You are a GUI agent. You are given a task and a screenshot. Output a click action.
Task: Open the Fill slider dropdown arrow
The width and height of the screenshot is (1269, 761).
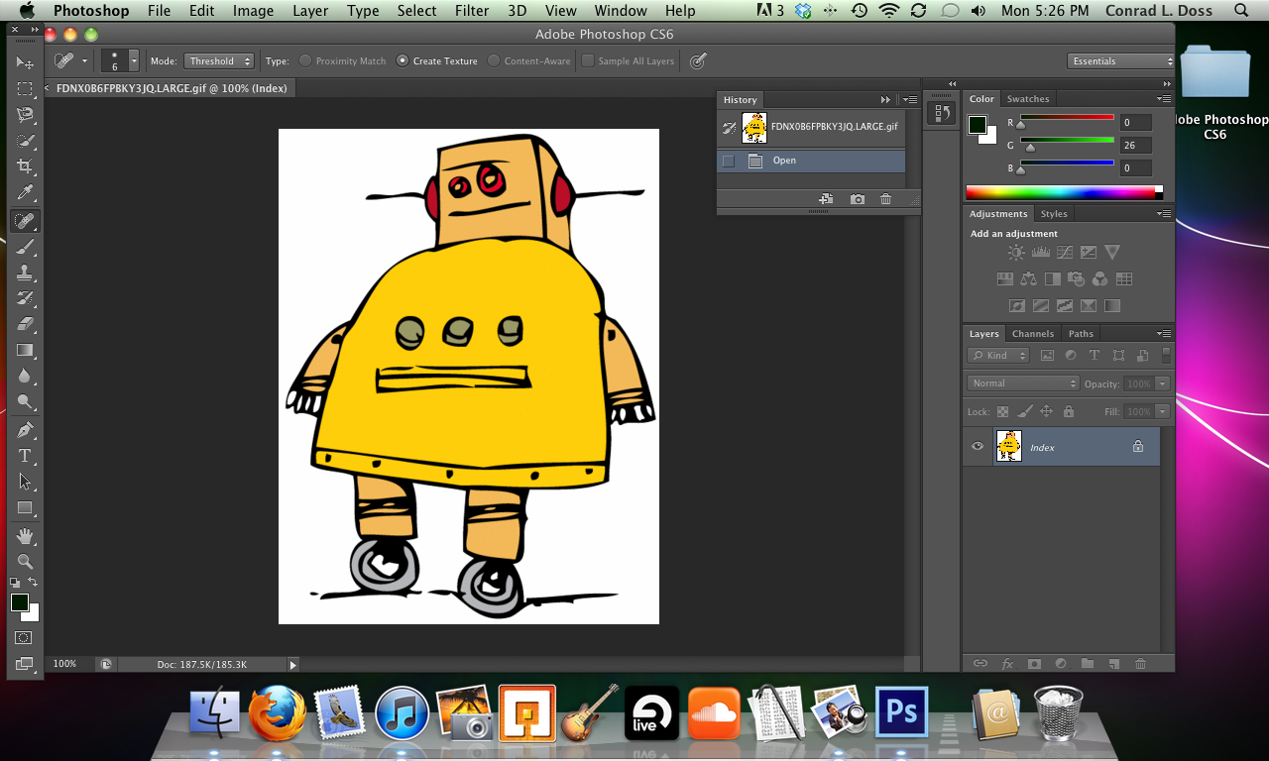[1163, 411]
